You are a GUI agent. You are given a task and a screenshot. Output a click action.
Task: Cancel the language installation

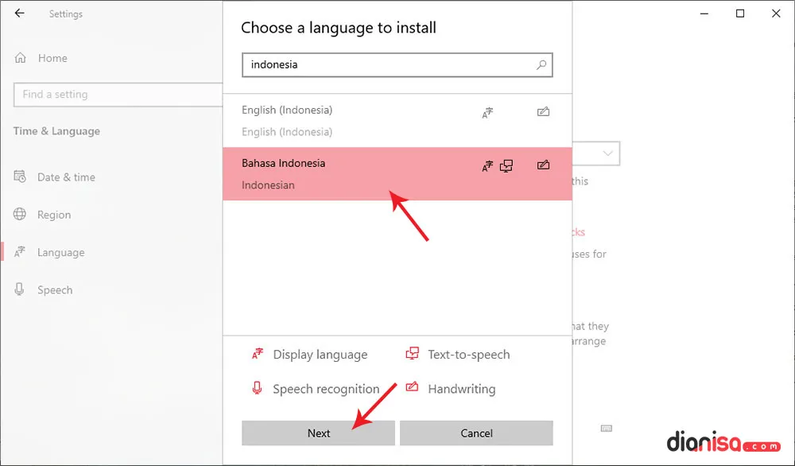tap(476, 433)
